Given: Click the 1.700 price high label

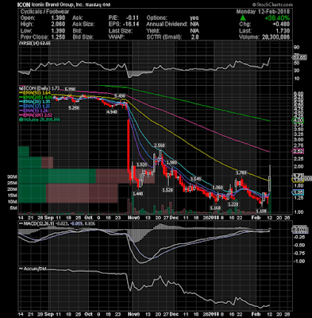Looking at the screenshot, I should pyautogui.click(x=241, y=173).
